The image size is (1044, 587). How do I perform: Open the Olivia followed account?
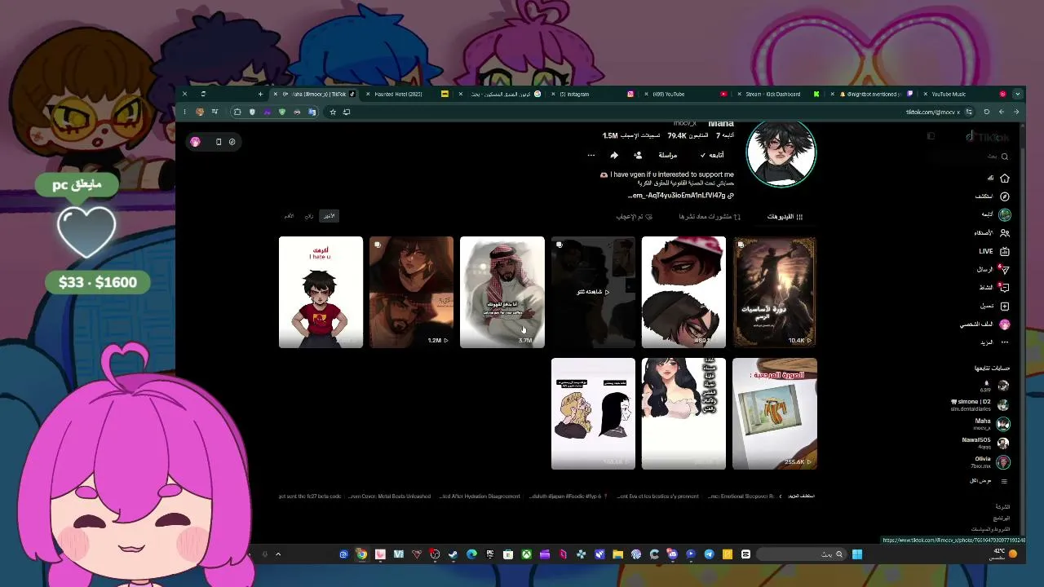click(990, 462)
